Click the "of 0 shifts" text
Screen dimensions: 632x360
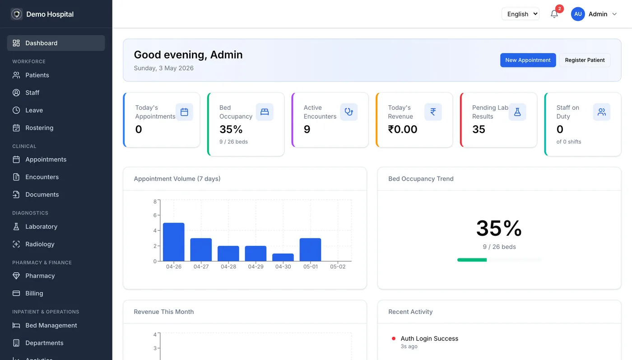pyautogui.click(x=569, y=142)
